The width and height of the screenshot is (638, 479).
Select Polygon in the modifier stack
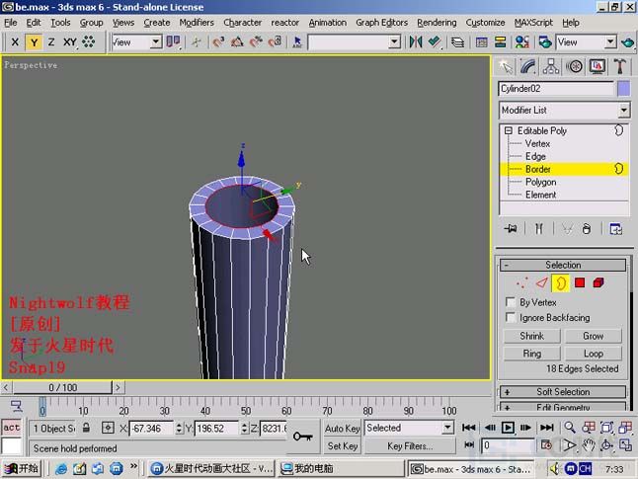540,182
